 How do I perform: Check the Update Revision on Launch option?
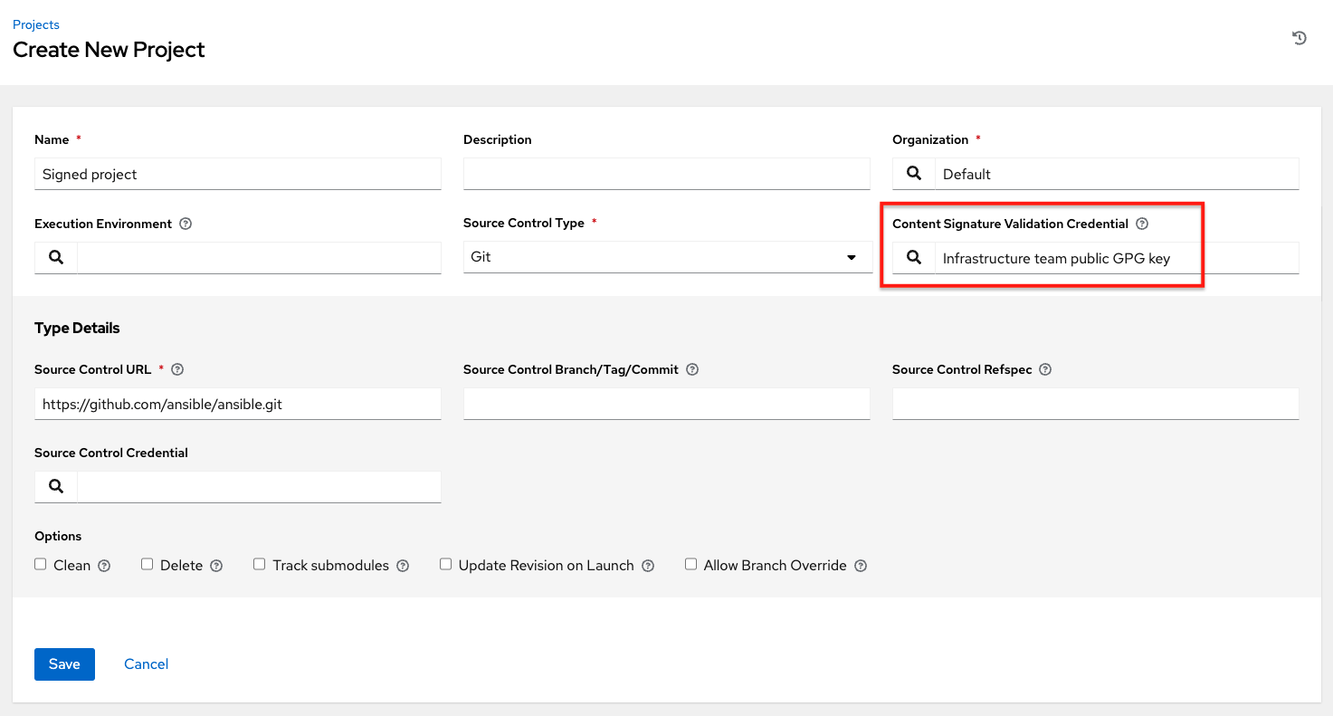tap(445, 563)
